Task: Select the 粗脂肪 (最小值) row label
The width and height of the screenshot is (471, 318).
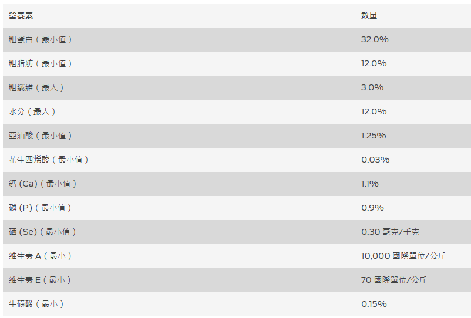Action: point(41,63)
